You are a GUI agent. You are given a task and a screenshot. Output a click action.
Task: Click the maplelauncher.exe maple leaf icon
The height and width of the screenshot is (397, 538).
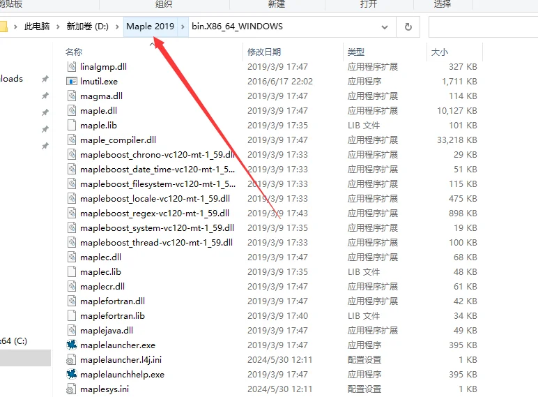[72, 345]
